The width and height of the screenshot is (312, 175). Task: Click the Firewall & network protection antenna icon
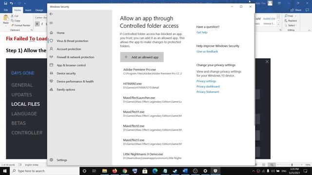point(51,57)
